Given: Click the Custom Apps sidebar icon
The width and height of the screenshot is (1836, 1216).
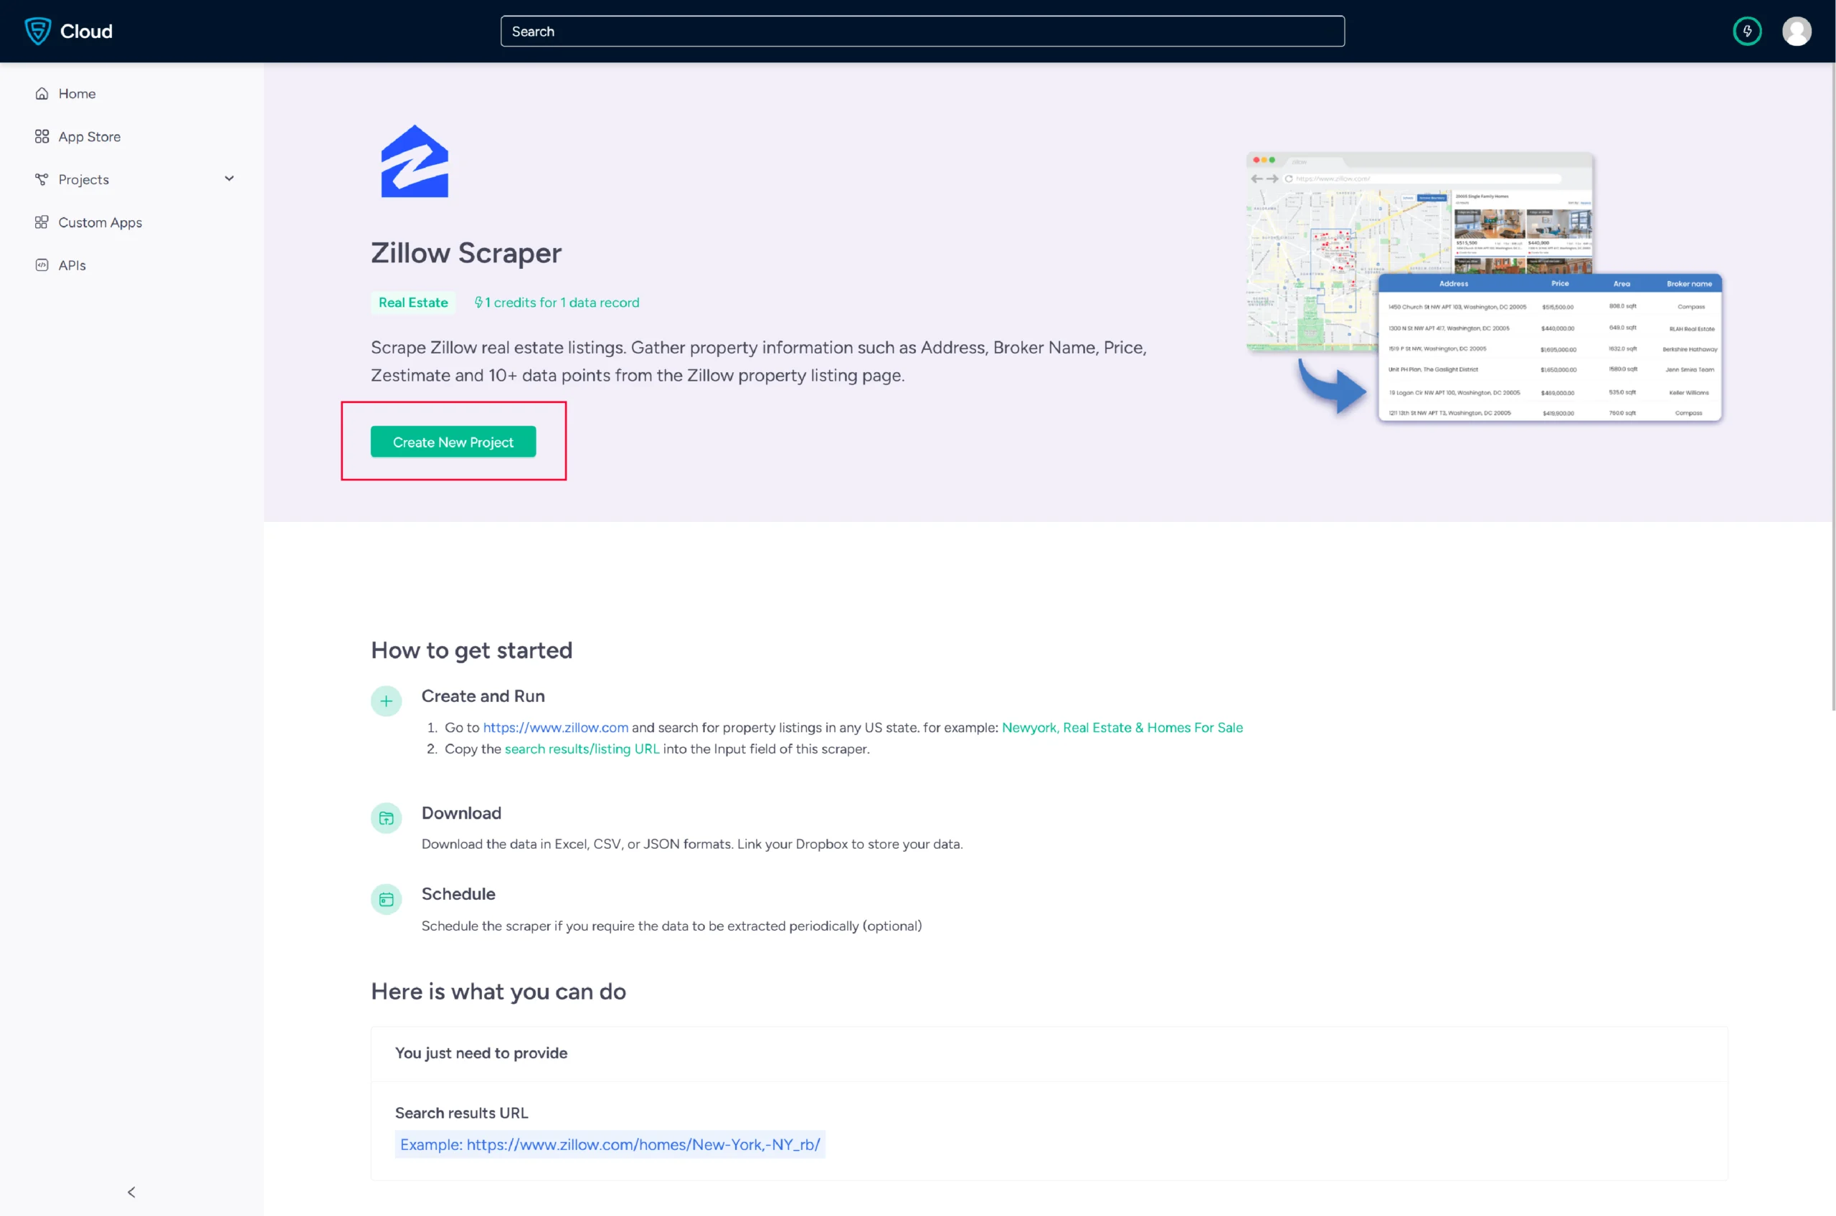Looking at the screenshot, I should 41,222.
